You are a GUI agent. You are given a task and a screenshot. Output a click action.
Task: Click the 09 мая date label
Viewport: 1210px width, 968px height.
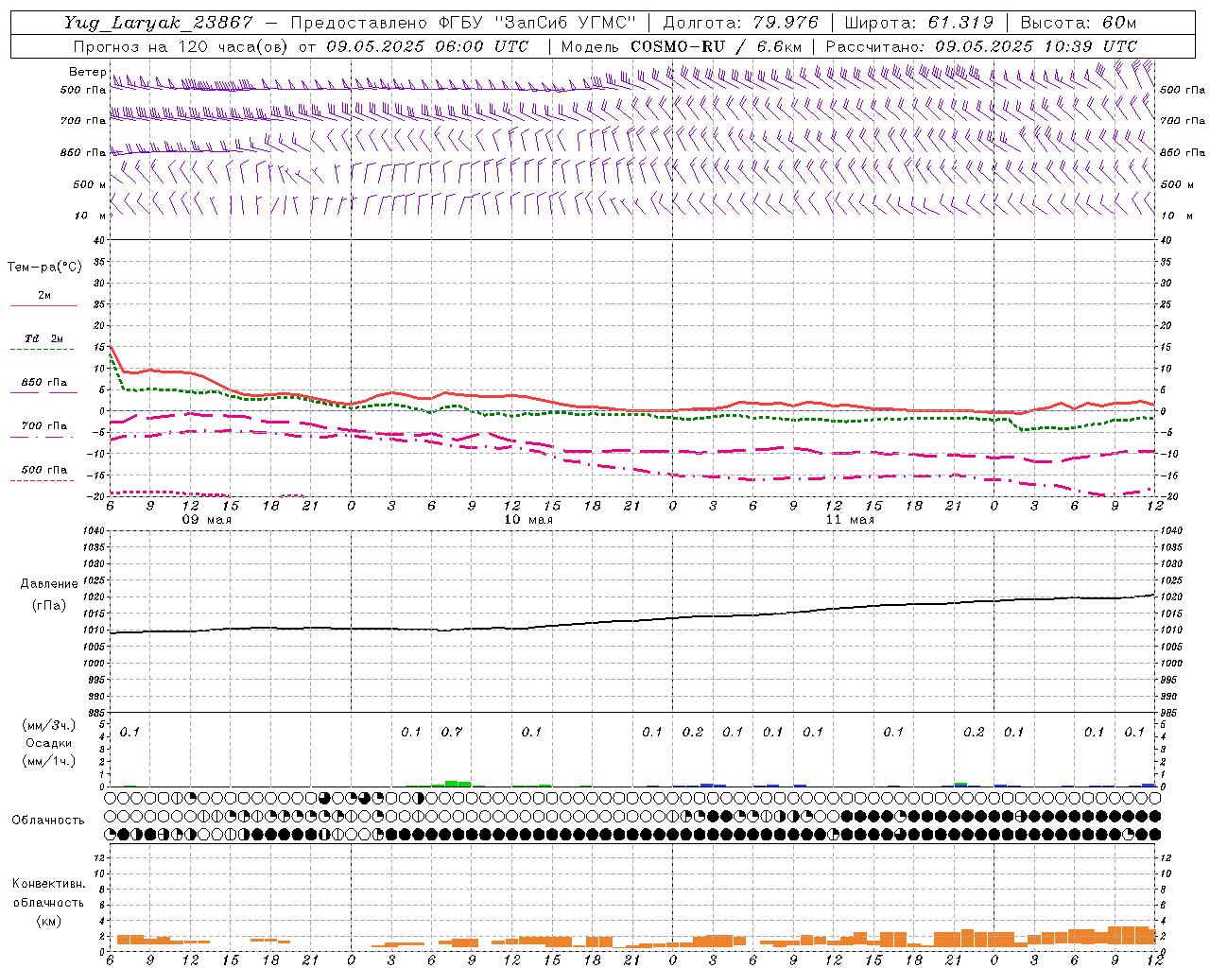pos(207,520)
